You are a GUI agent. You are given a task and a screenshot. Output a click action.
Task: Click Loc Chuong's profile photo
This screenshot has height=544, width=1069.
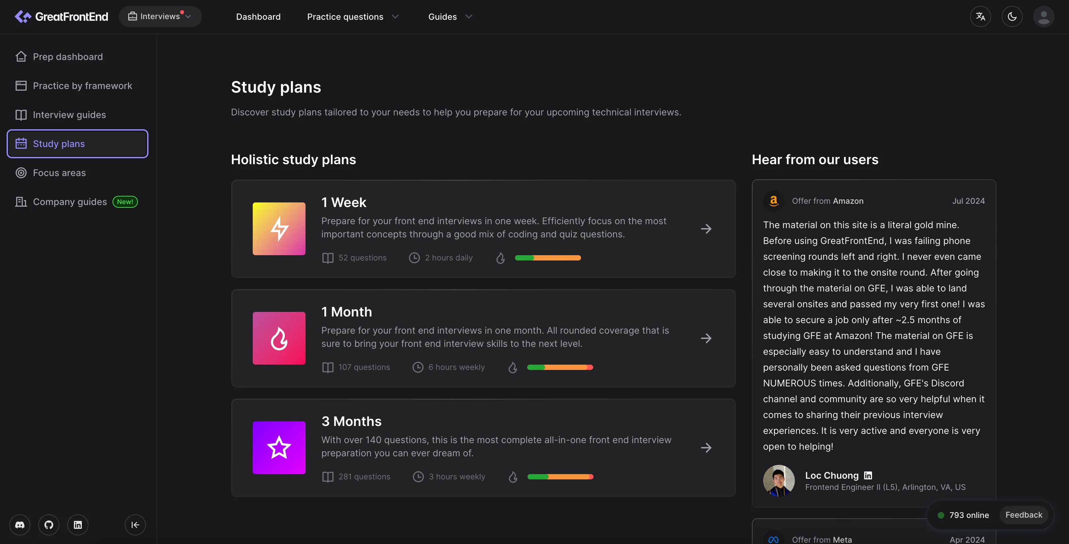click(779, 481)
